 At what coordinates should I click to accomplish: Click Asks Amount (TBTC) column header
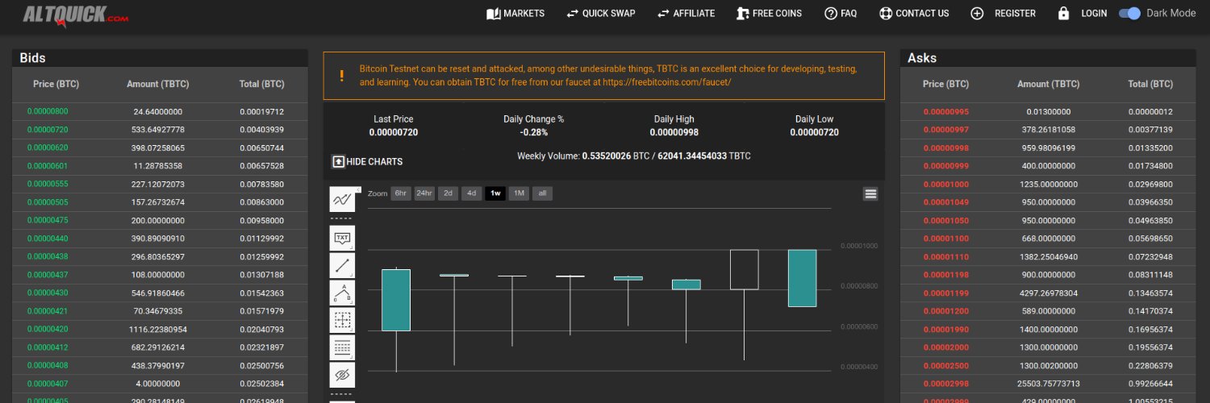[1049, 84]
